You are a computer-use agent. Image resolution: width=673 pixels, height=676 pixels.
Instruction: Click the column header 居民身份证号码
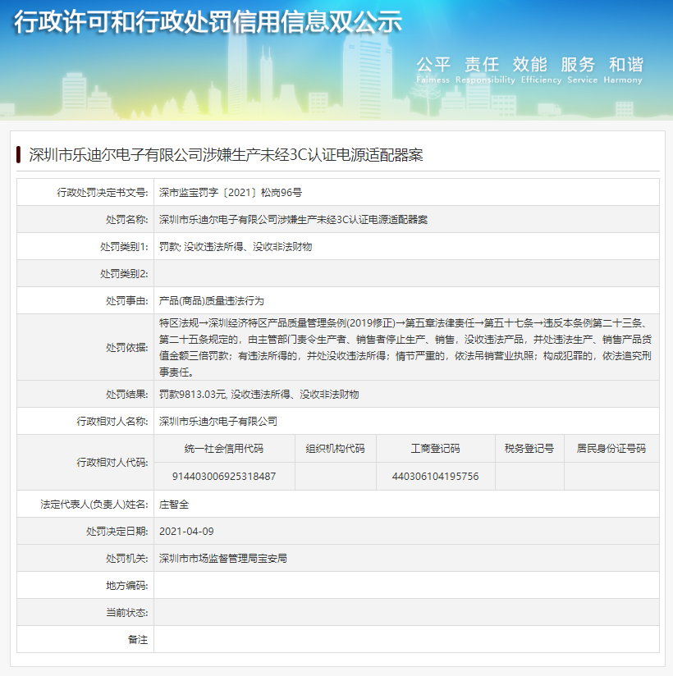[x=611, y=449]
